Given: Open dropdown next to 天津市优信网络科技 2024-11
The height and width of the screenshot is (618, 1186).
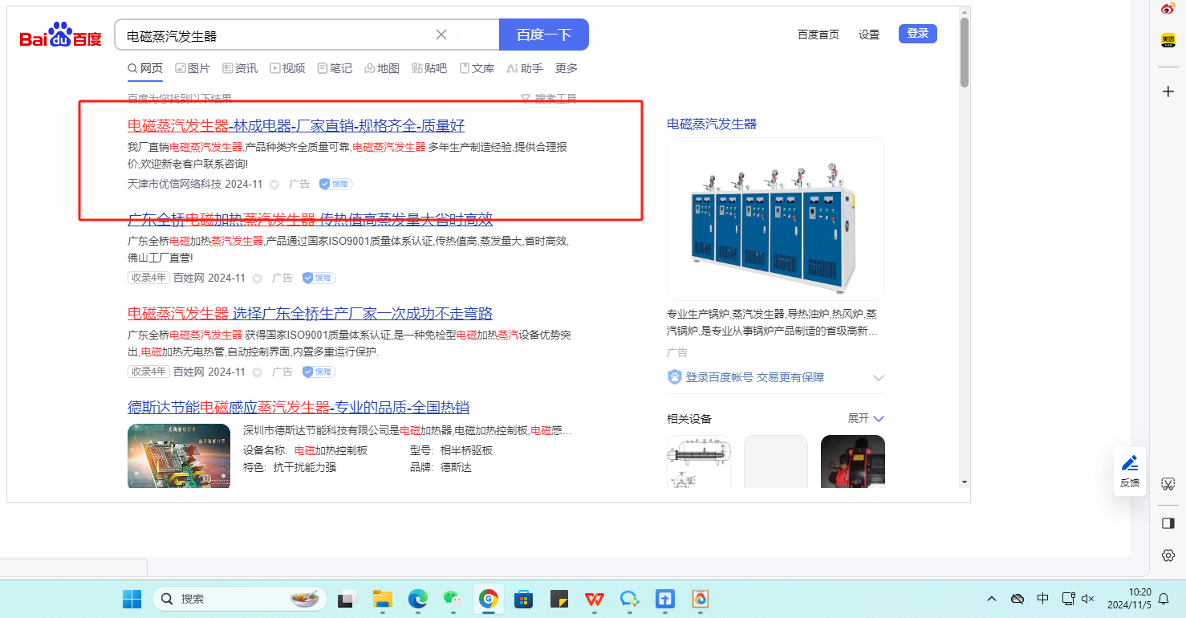Looking at the screenshot, I should [x=274, y=185].
